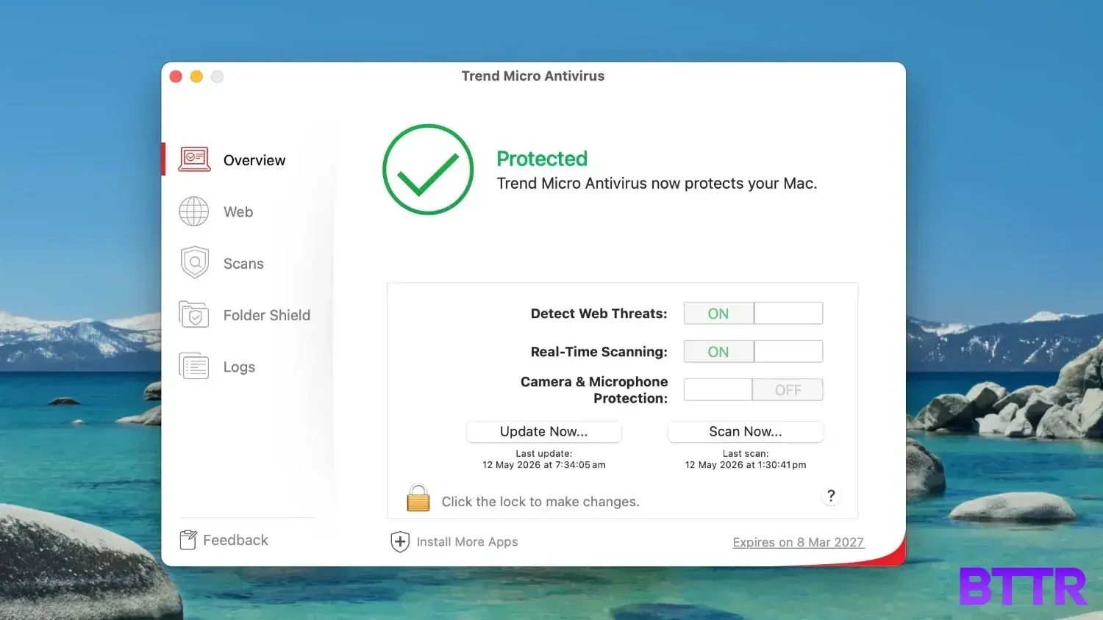Screen dimensions: 1103x620
Task: Open the Overview section label
Action: click(x=254, y=160)
